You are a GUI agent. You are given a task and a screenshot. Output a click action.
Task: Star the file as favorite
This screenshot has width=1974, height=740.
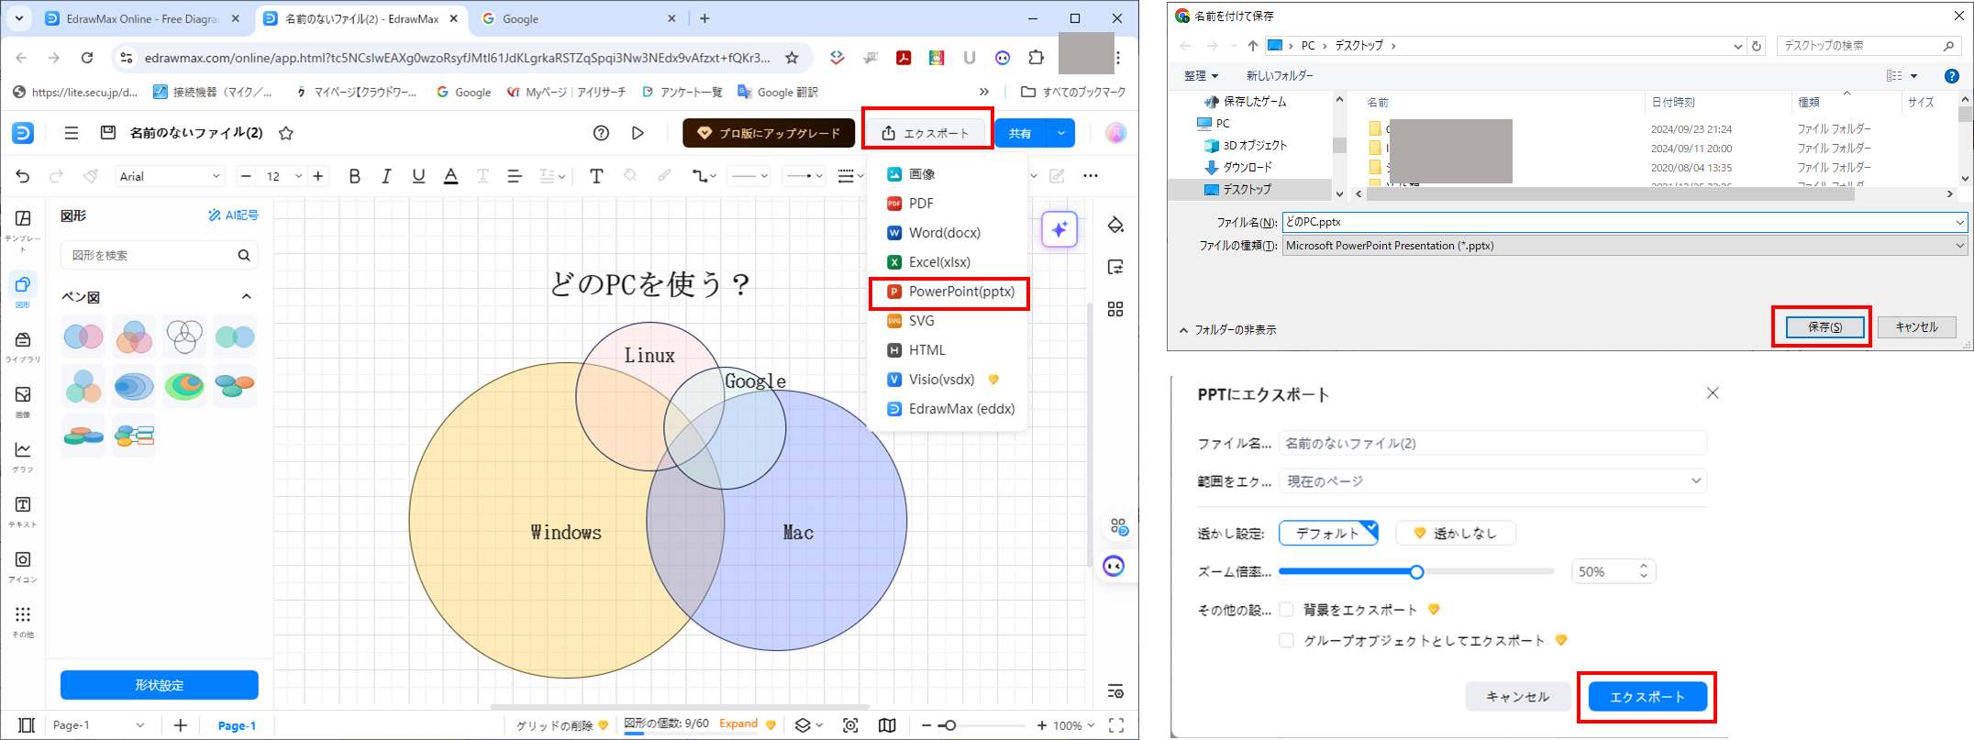(286, 133)
